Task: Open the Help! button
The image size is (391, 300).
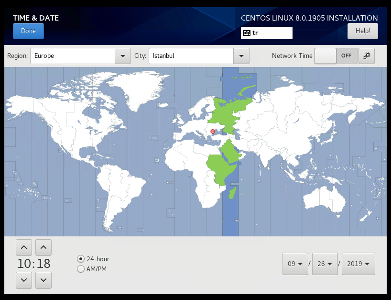Action: pyautogui.click(x=363, y=31)
